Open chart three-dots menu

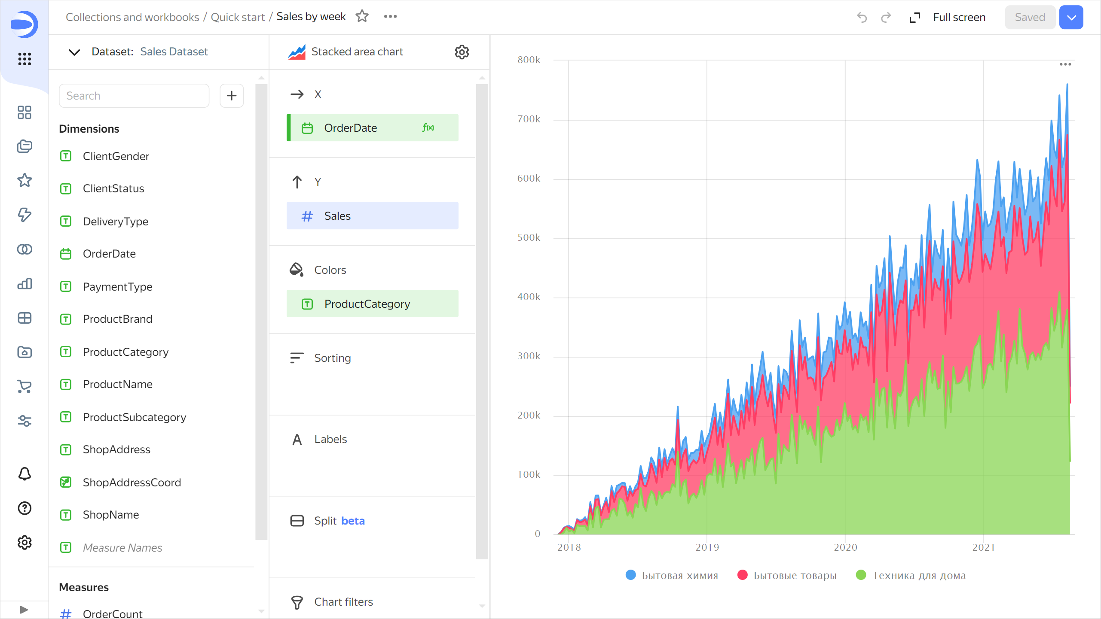pos(1065,64)
